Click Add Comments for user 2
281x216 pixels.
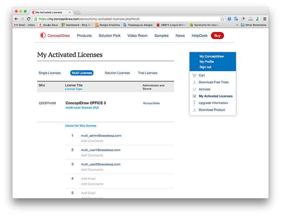pos(92,155)
